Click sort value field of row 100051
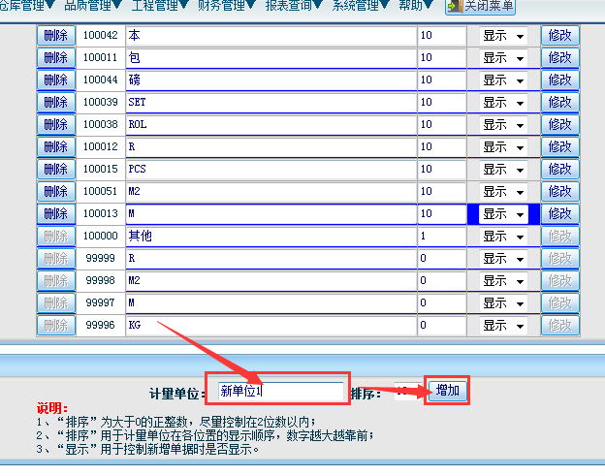The width and height of the screenshot is (605, 476). [442, 192]
